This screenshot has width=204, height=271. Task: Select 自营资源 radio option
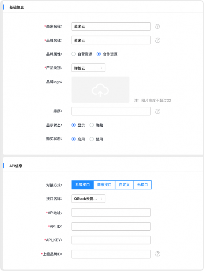point(74,54)
